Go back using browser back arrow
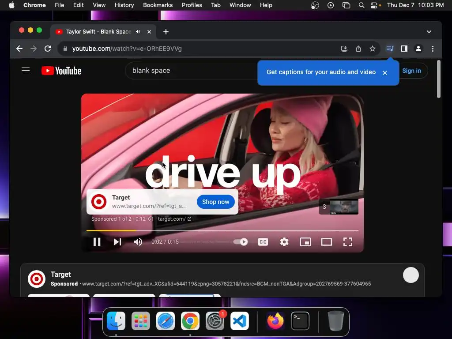Screen dimensions: 452x339 pyautogui.click(x=19, y=49)
